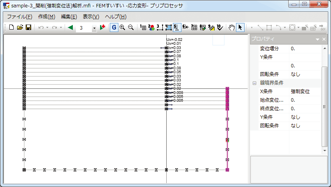
Task: Toggle step 5 boundary condition icon
Action: (177, 28)
